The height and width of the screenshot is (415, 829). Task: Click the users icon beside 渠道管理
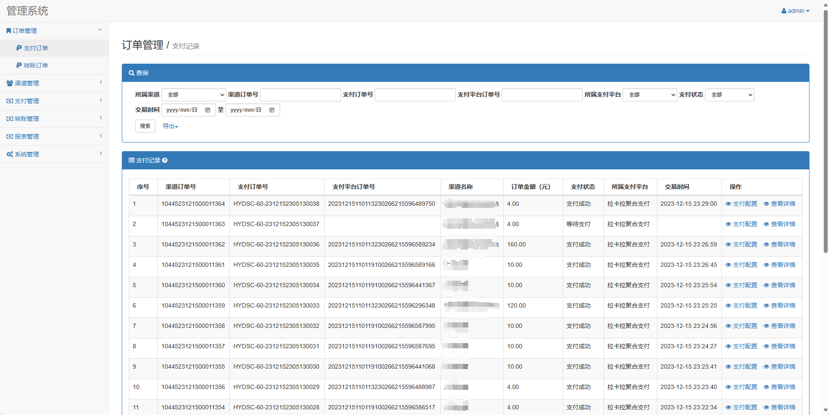click(10, 83)
